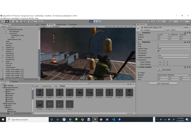Open Box Collider gear settings
Viewport: 191px width, 136px height.
[190, 67]
